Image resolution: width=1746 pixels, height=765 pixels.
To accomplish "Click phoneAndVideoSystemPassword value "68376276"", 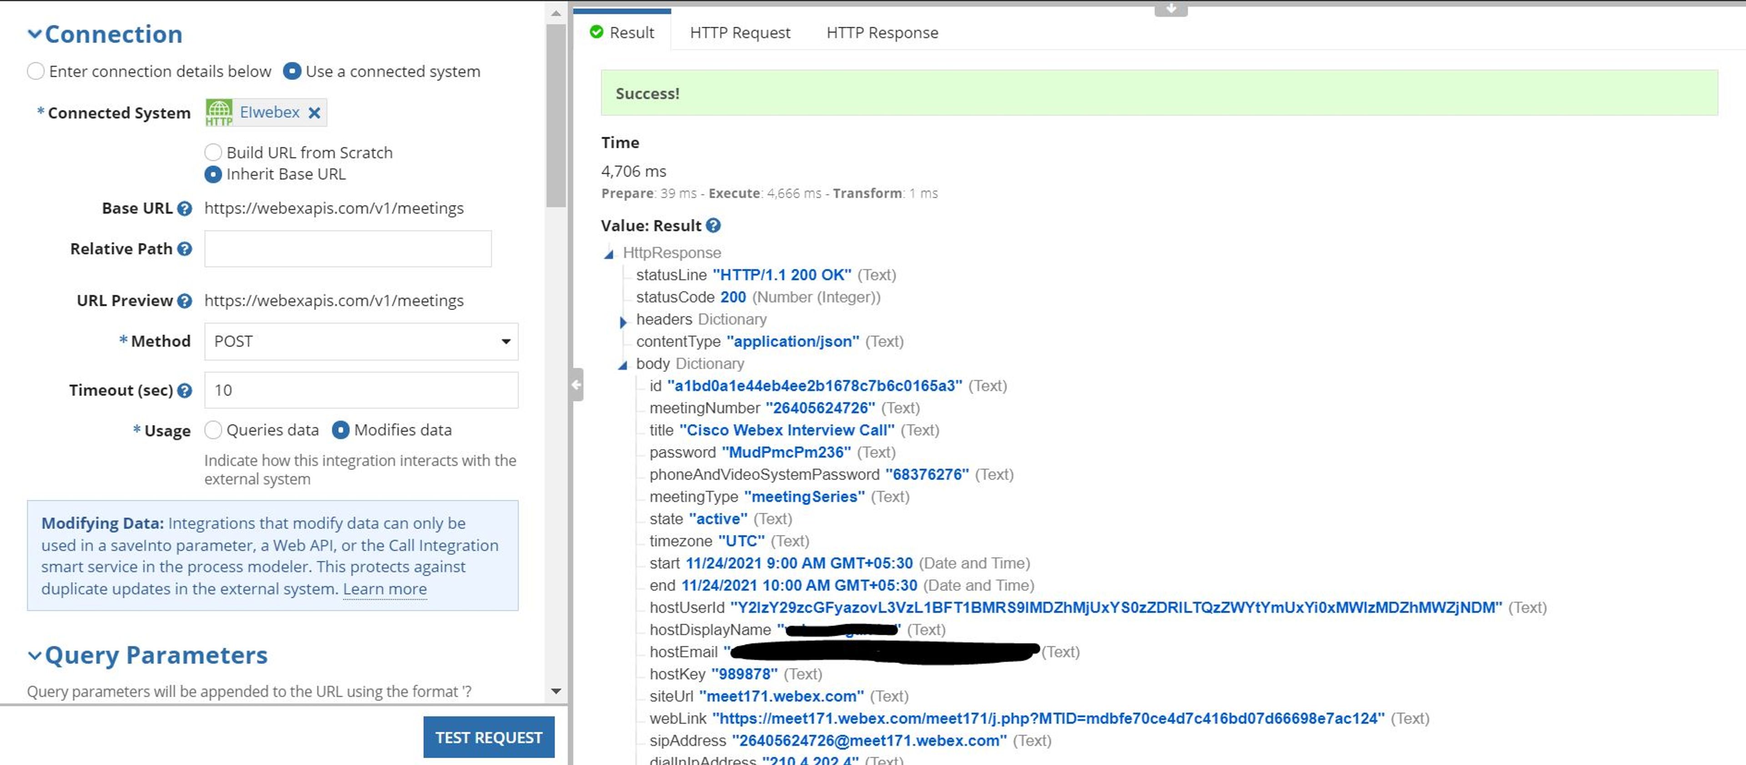I will 927,475.
